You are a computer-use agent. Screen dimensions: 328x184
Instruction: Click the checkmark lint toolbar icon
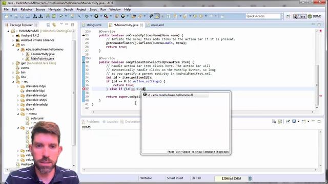[x=61, y=16]
